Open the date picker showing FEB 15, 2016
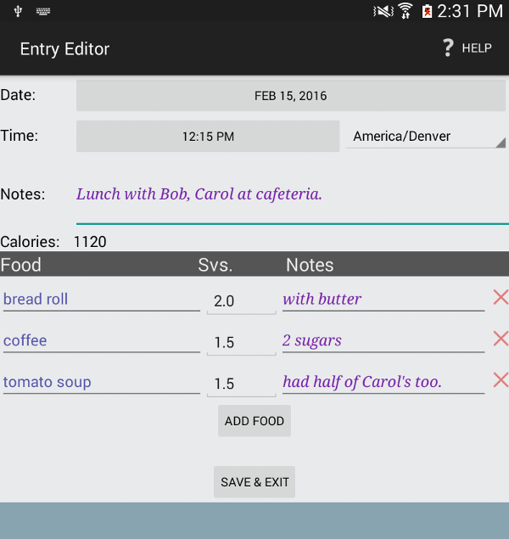509x539 pixels. 291,96
